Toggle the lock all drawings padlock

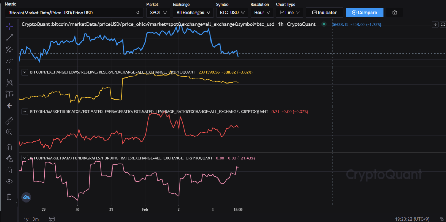[x=9, y=170]
